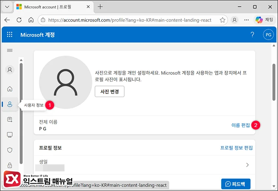Click the sidebar scrollbar thumb

point(21,114)
